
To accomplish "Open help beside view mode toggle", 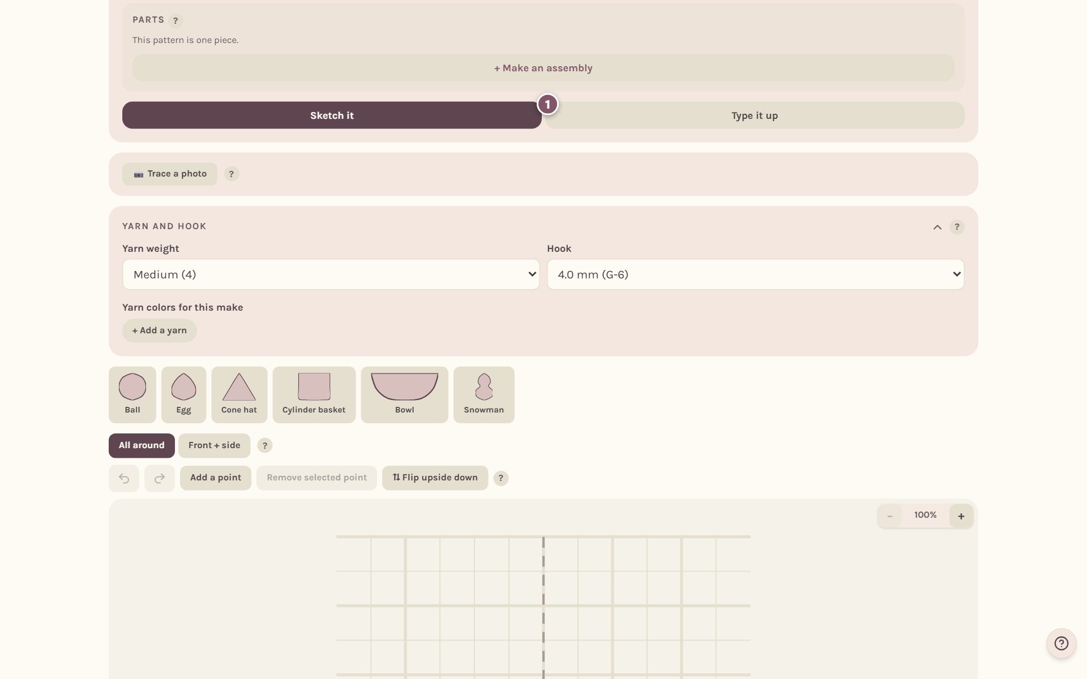I will 264,445.
